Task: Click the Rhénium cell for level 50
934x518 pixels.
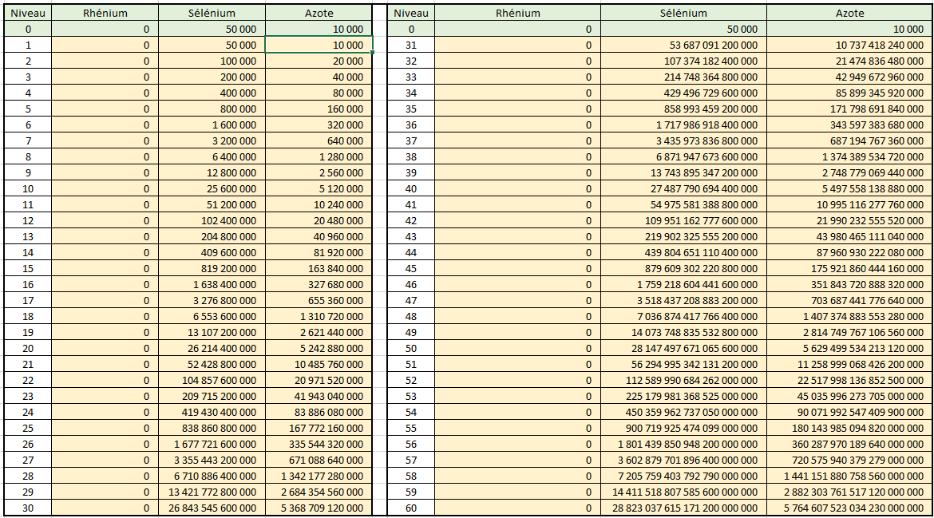Action: coord(517,349)
